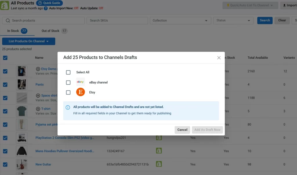Click the magnifier icon in Search products field
The image size is (297, 175).
click(8, 20)
